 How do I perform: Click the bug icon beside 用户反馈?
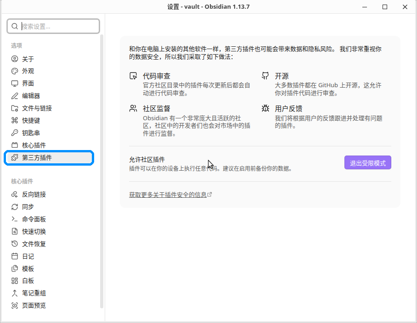(265, 108)
